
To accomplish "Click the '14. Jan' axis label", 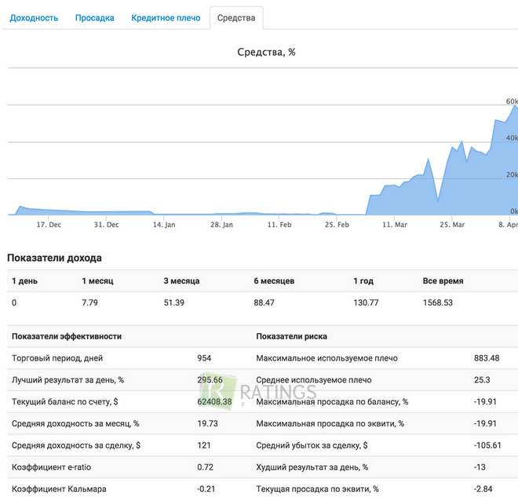I will (x=164, y=225).
